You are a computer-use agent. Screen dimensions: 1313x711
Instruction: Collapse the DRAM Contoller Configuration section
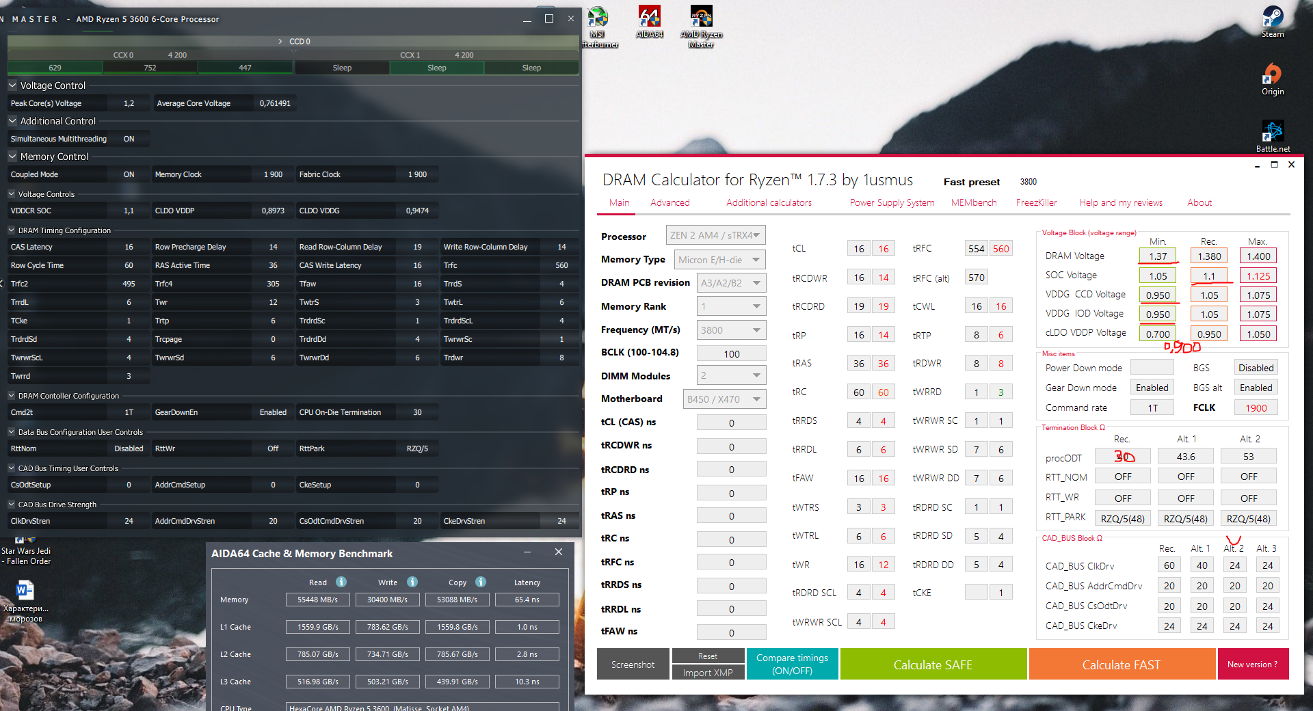point(12,396)
